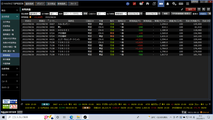Viewport: 213px width, 120px height.
Task: Click the 詳細 button next to 銘柄
Action: coord(85,14)
